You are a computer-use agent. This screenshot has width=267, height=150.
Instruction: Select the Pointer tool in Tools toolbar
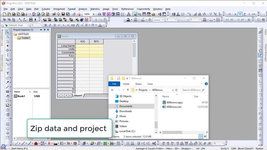click(8, 32)
